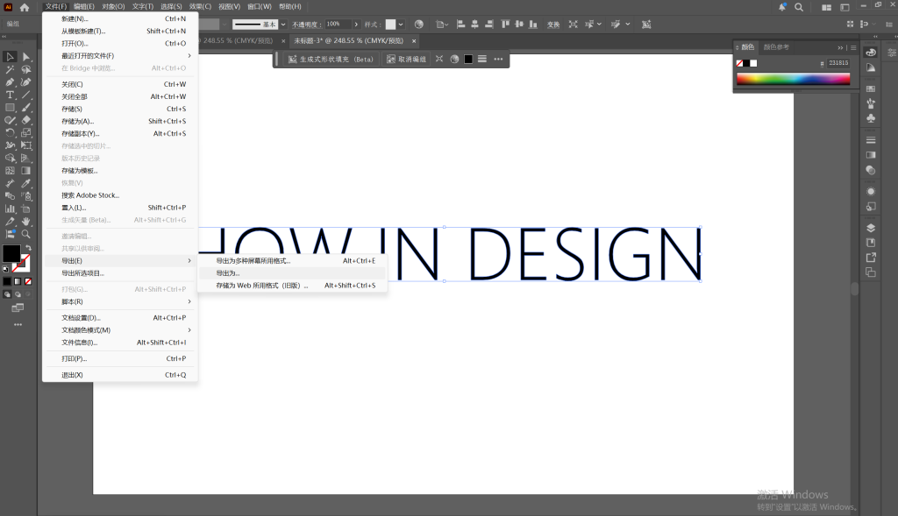Click Horizontal Align Left icon
This screenshot has width=898, height=516.
pos(460,24)
